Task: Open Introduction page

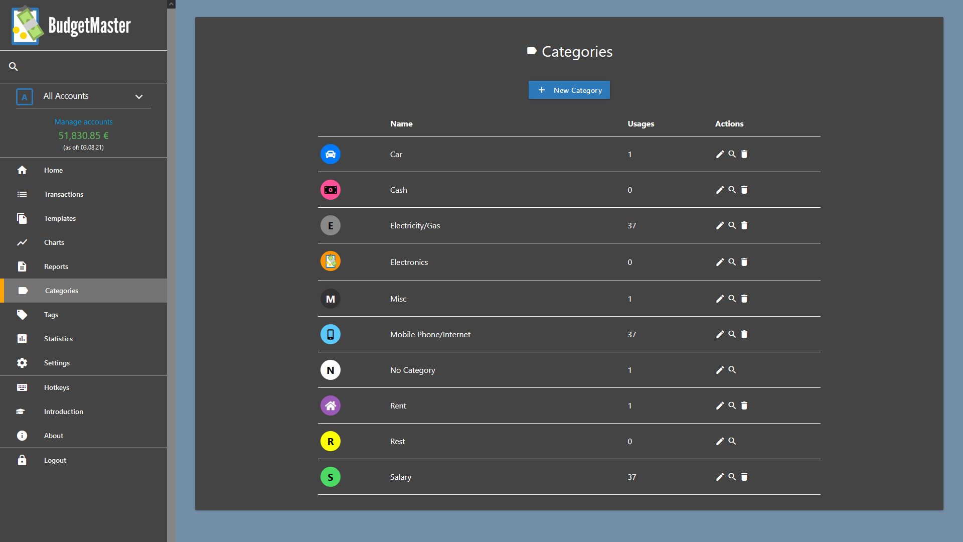Action: coord(83,412)
